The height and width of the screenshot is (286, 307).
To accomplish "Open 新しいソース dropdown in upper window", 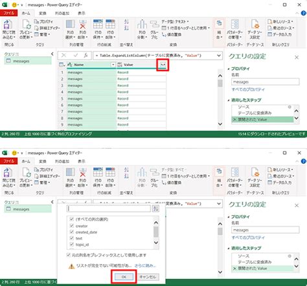I will (x=280, y=21).
